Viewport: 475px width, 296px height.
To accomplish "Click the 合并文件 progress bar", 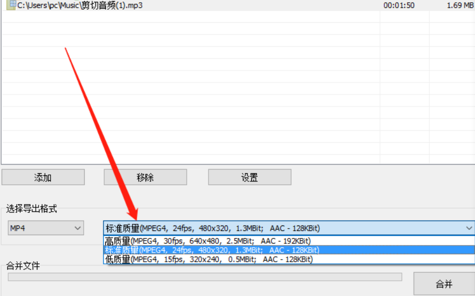I will pyautogui.click(x=205, y=277).
